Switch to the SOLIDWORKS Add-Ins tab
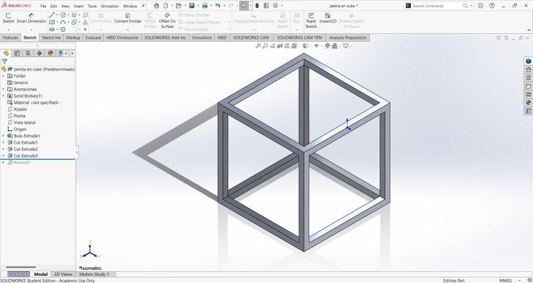The image size is (533, 283). [165, 38]
